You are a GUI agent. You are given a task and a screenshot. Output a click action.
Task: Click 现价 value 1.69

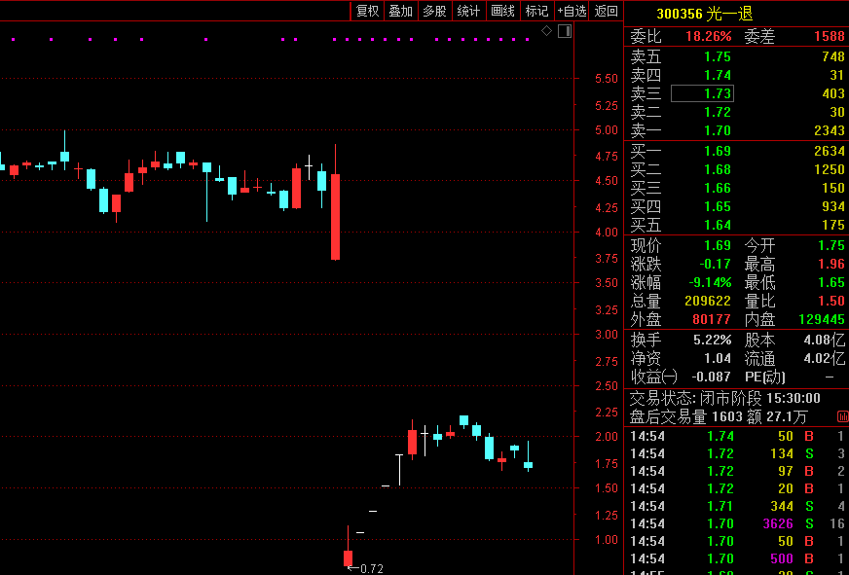718,245
